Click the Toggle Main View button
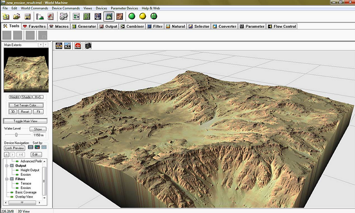Image resolution: width=355 pixels, height=213 pixels. [x=25, y=121]
